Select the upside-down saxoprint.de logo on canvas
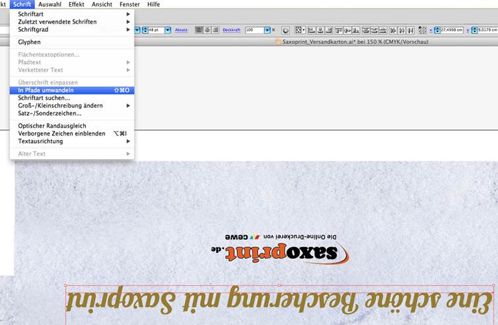Viewport: 498px width, 325px height. coord(280,253)
